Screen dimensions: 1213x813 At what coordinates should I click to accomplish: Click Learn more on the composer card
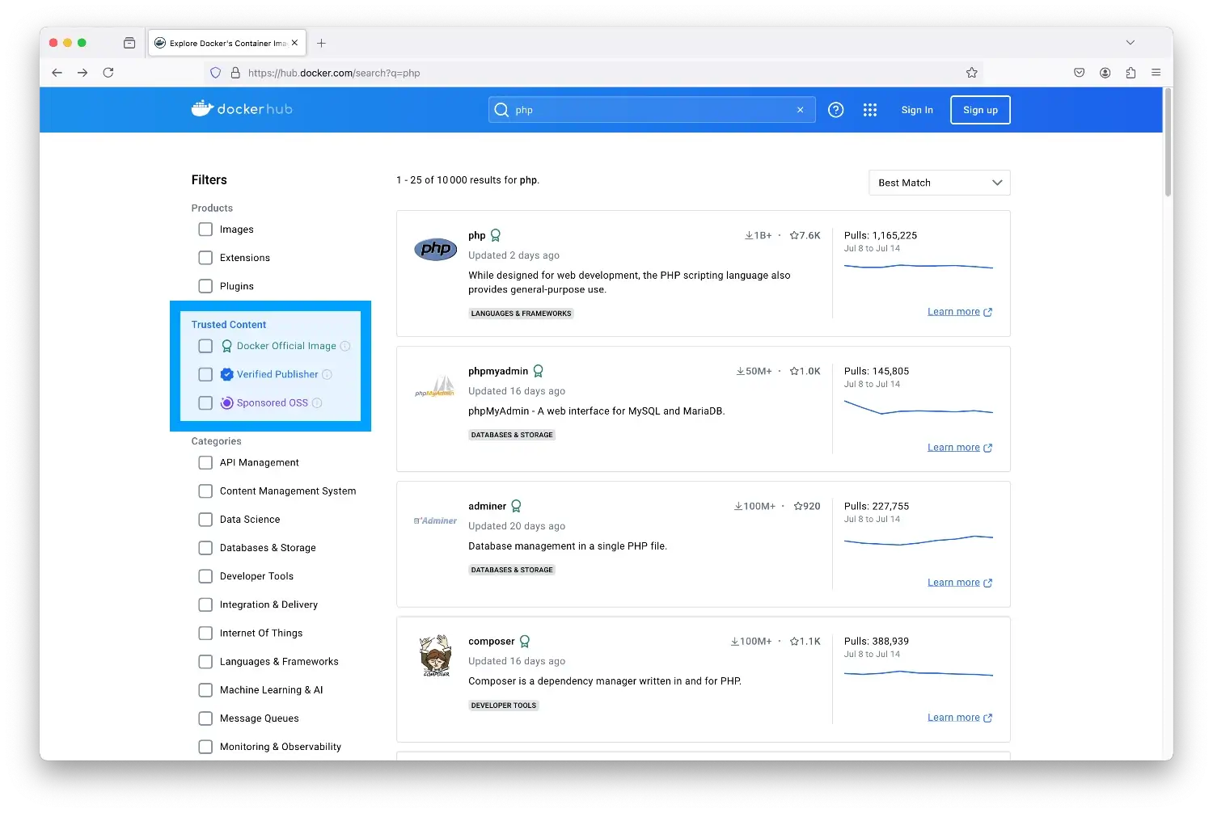click(x=960, y=717)
